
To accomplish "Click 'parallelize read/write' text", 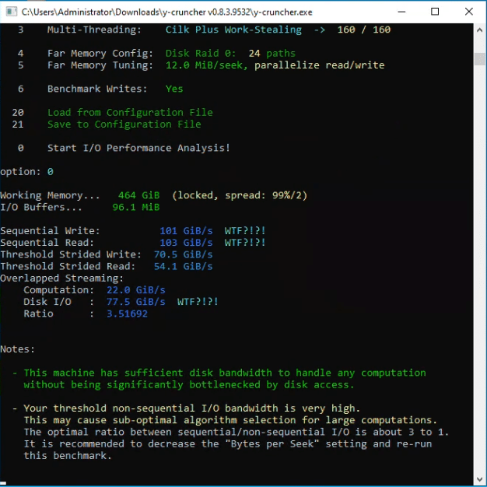I will tap(319, 65).
